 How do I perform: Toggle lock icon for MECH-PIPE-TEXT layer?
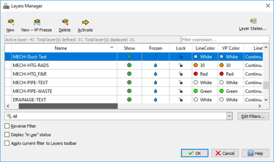click(180, 82)
